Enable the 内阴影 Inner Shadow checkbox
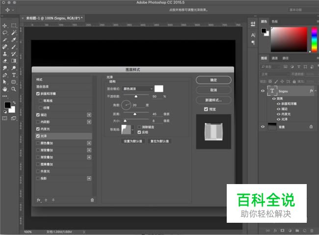 coord(38,122)
